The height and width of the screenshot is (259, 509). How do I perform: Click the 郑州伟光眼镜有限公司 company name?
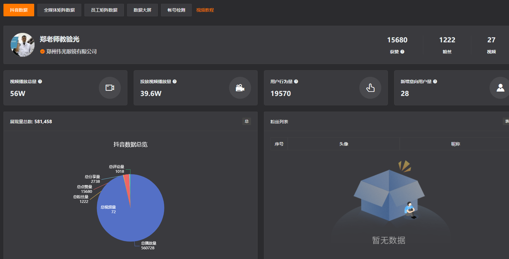coord(72,51)
